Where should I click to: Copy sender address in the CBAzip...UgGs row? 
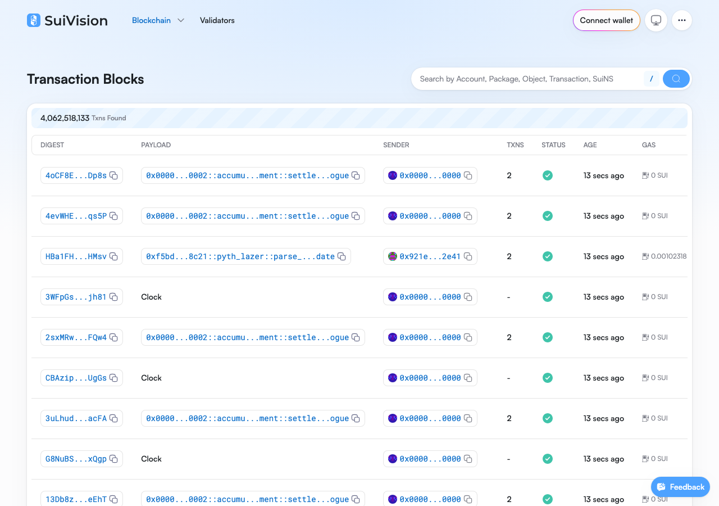click(x=468, y=378)
